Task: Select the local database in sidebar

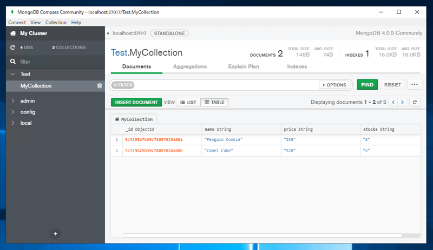Action: click(x=26, y=123)
